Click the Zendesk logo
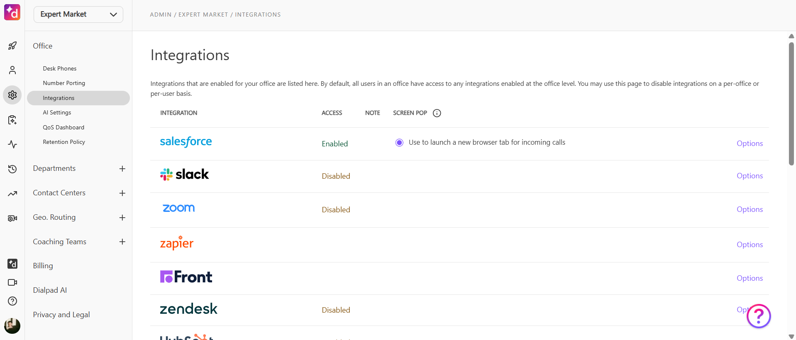Image resolution: width=796 pixels, height=340 pixels. [188, 309]
